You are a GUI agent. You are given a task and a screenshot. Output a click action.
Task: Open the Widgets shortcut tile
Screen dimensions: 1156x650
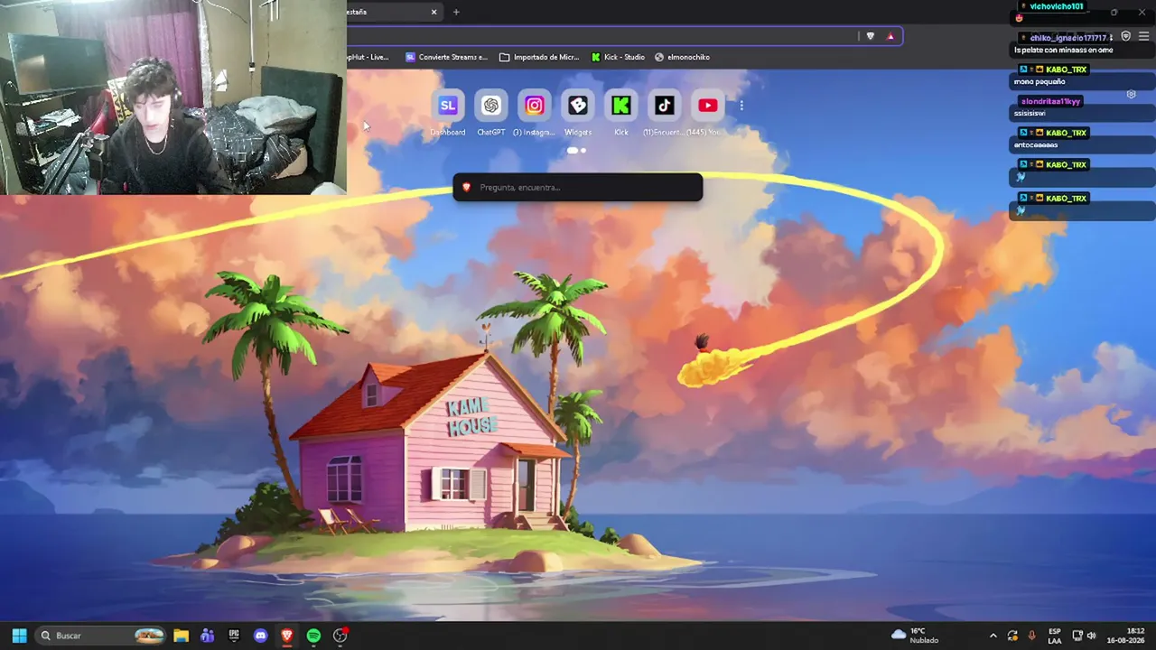tap(577, 106)
